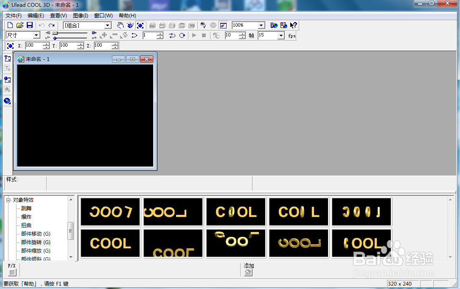Open a file with the folder icon
The image size is (460, 289).
tap(20, 25)
